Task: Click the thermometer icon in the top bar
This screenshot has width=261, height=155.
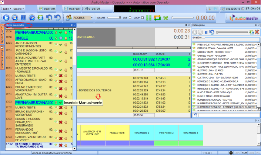Action: pyautogui.click(x=210, y=9)
